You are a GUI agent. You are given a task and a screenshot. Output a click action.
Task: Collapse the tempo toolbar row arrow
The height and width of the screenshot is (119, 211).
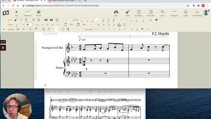[91, 24]
